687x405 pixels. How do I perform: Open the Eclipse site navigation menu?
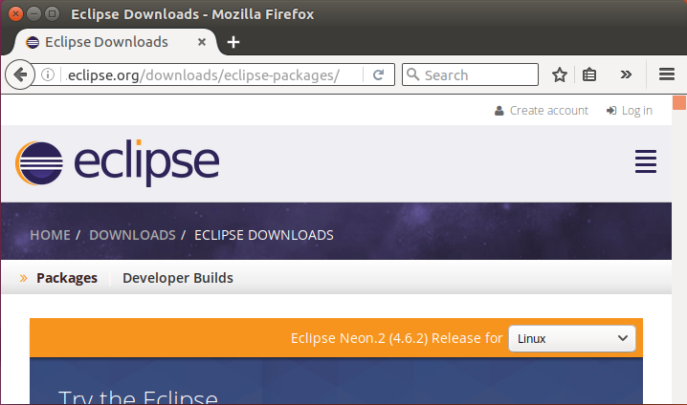[x=646, y=161]
